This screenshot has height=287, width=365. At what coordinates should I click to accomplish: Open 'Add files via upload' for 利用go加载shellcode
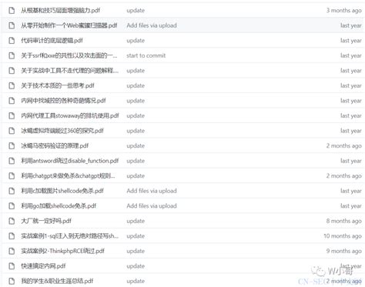[152, 206]
